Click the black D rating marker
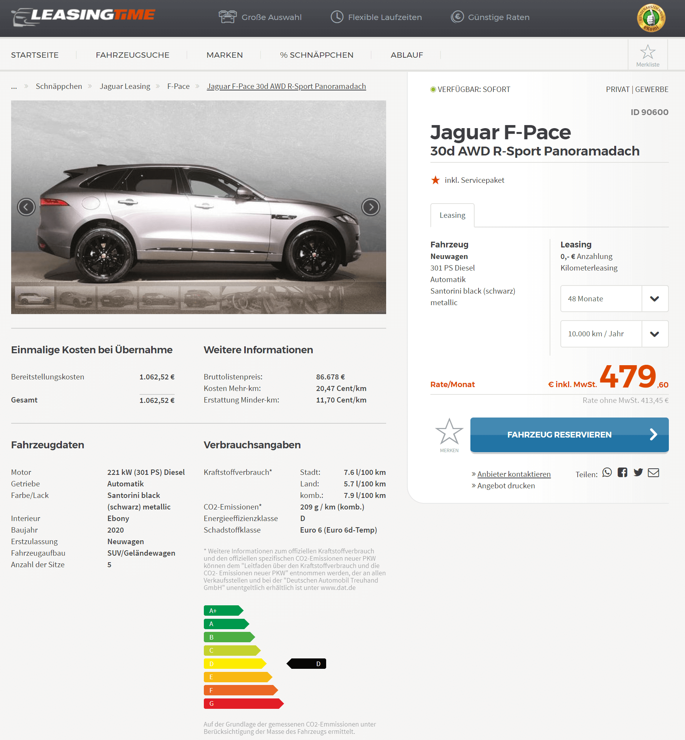 pos(306,664)
